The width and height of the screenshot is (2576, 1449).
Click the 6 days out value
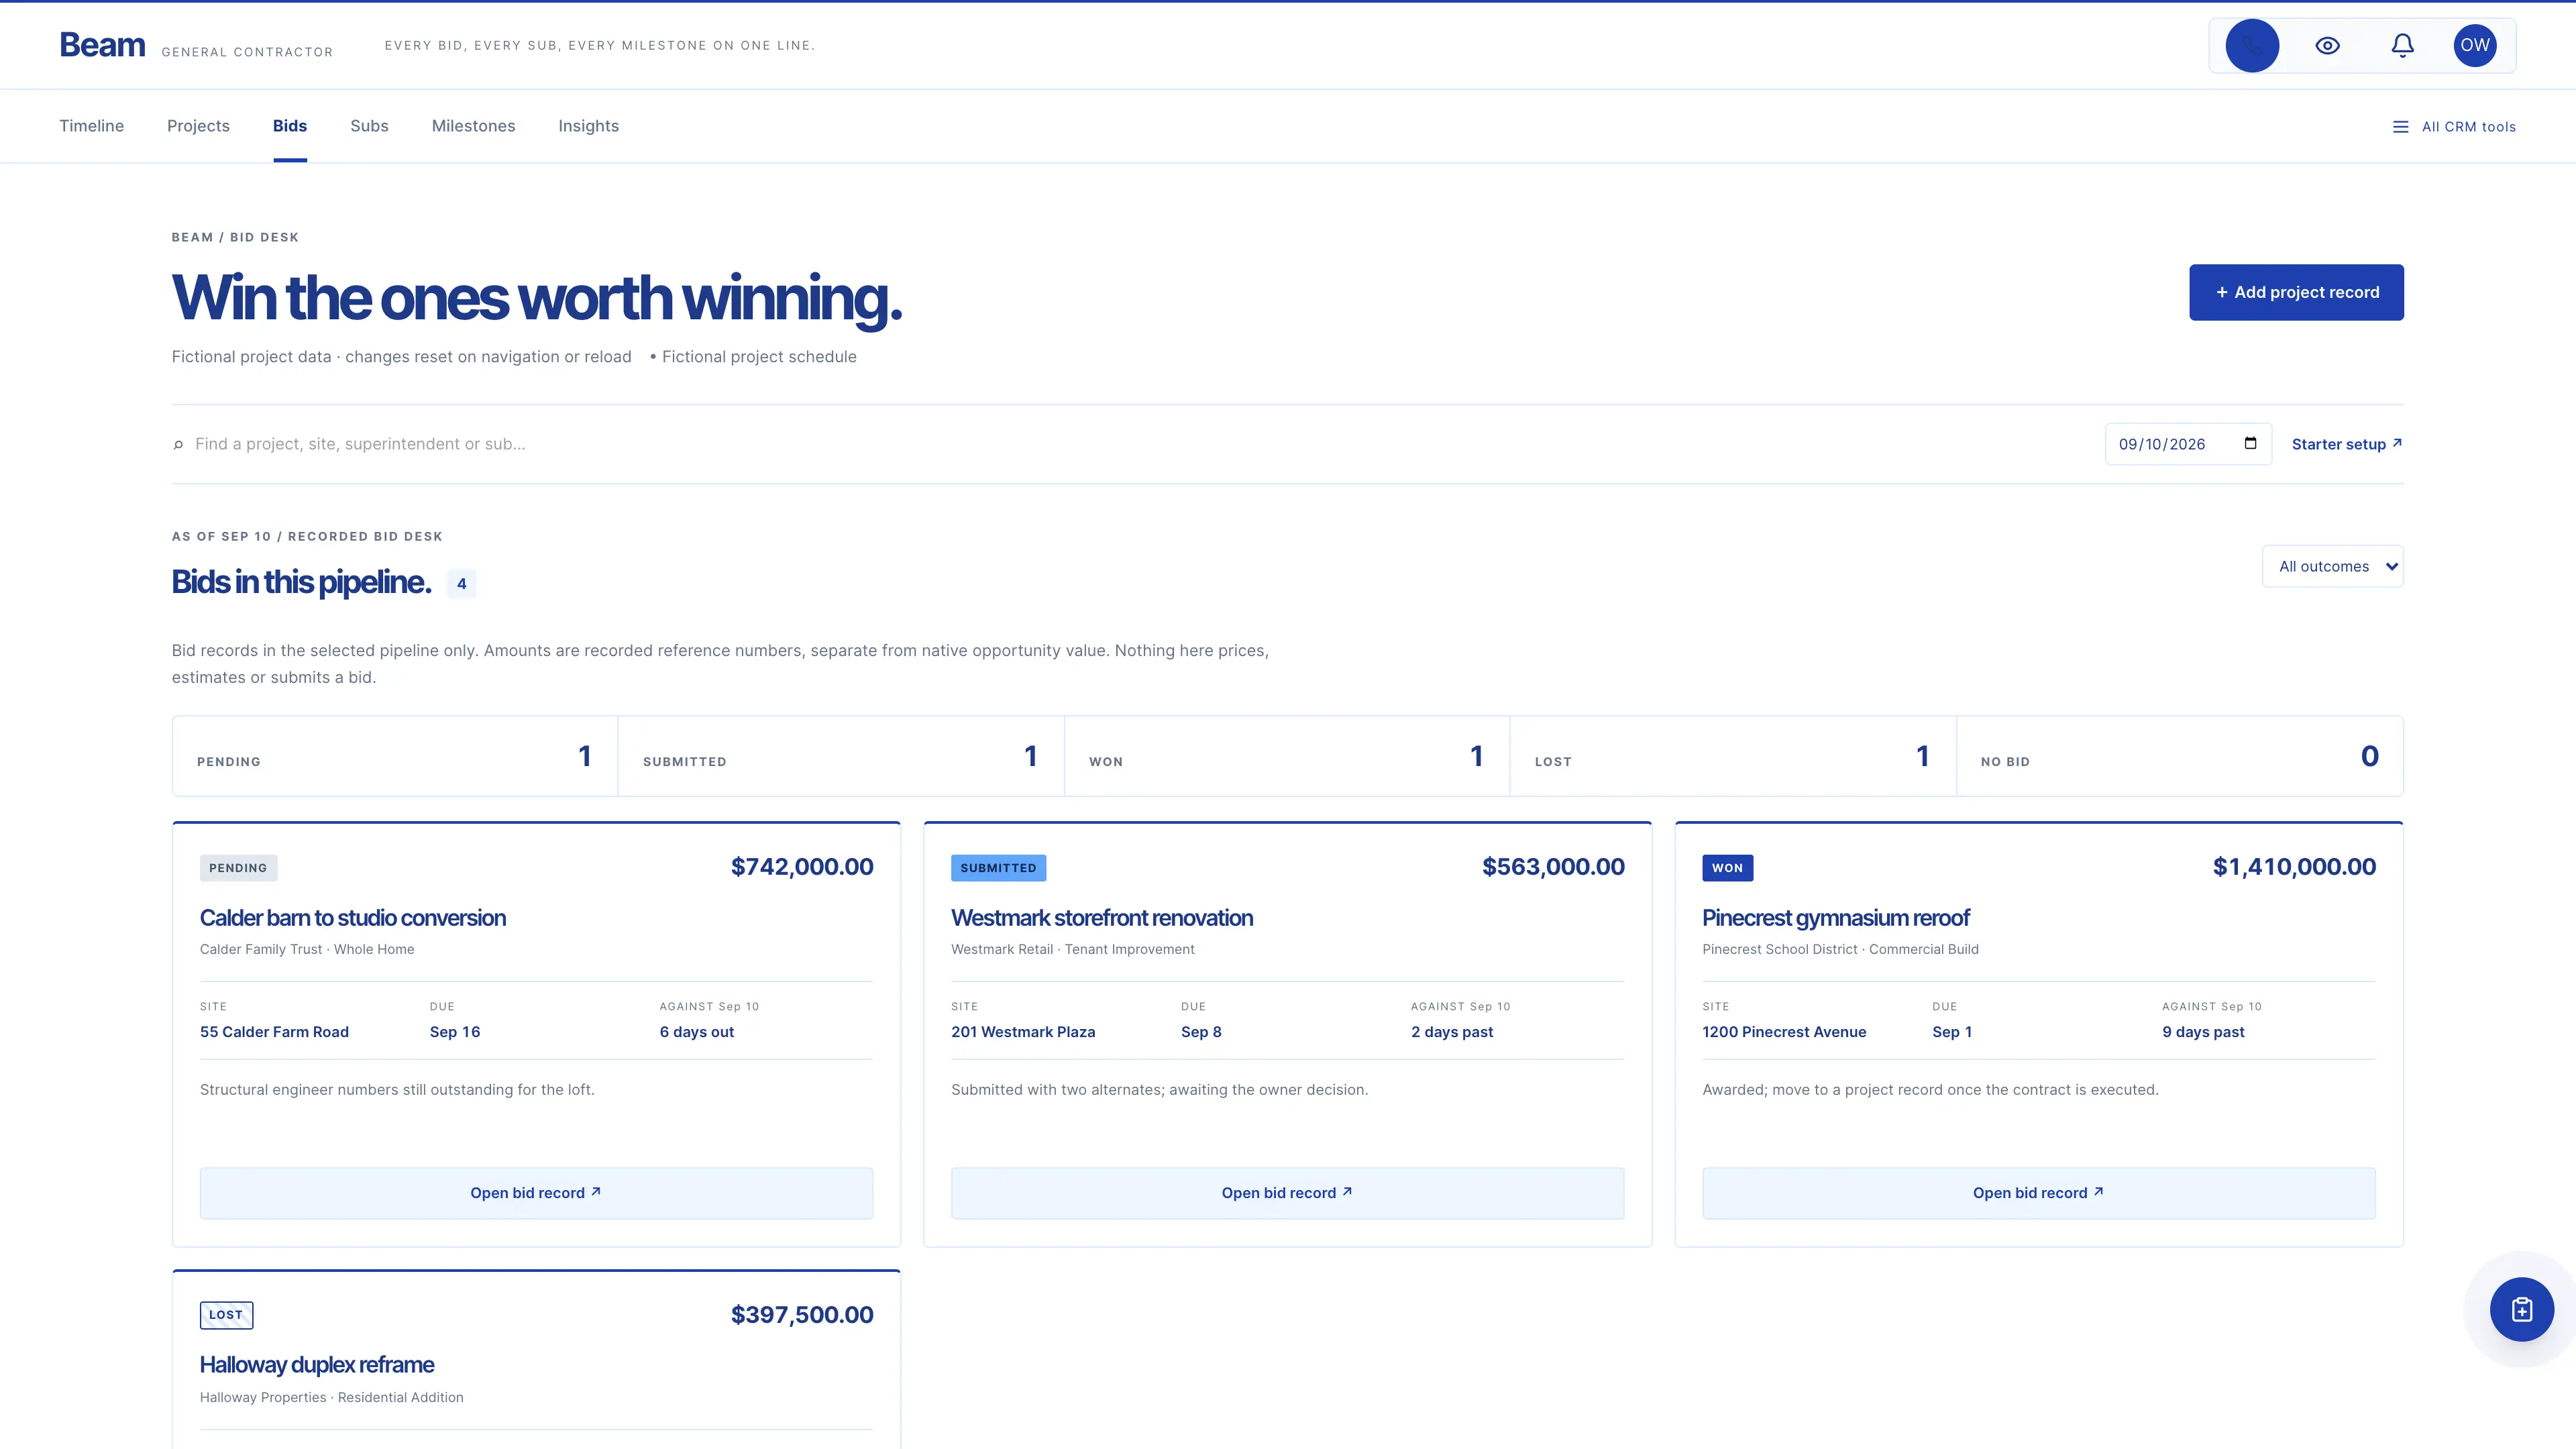(697, 1032)
